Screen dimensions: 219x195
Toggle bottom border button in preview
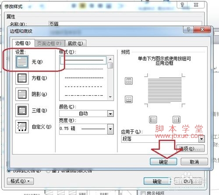(129, 100)
